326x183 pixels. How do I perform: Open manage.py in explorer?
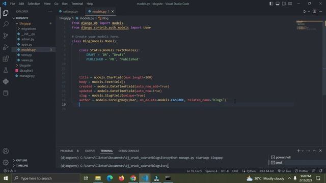tap(33, 76)
